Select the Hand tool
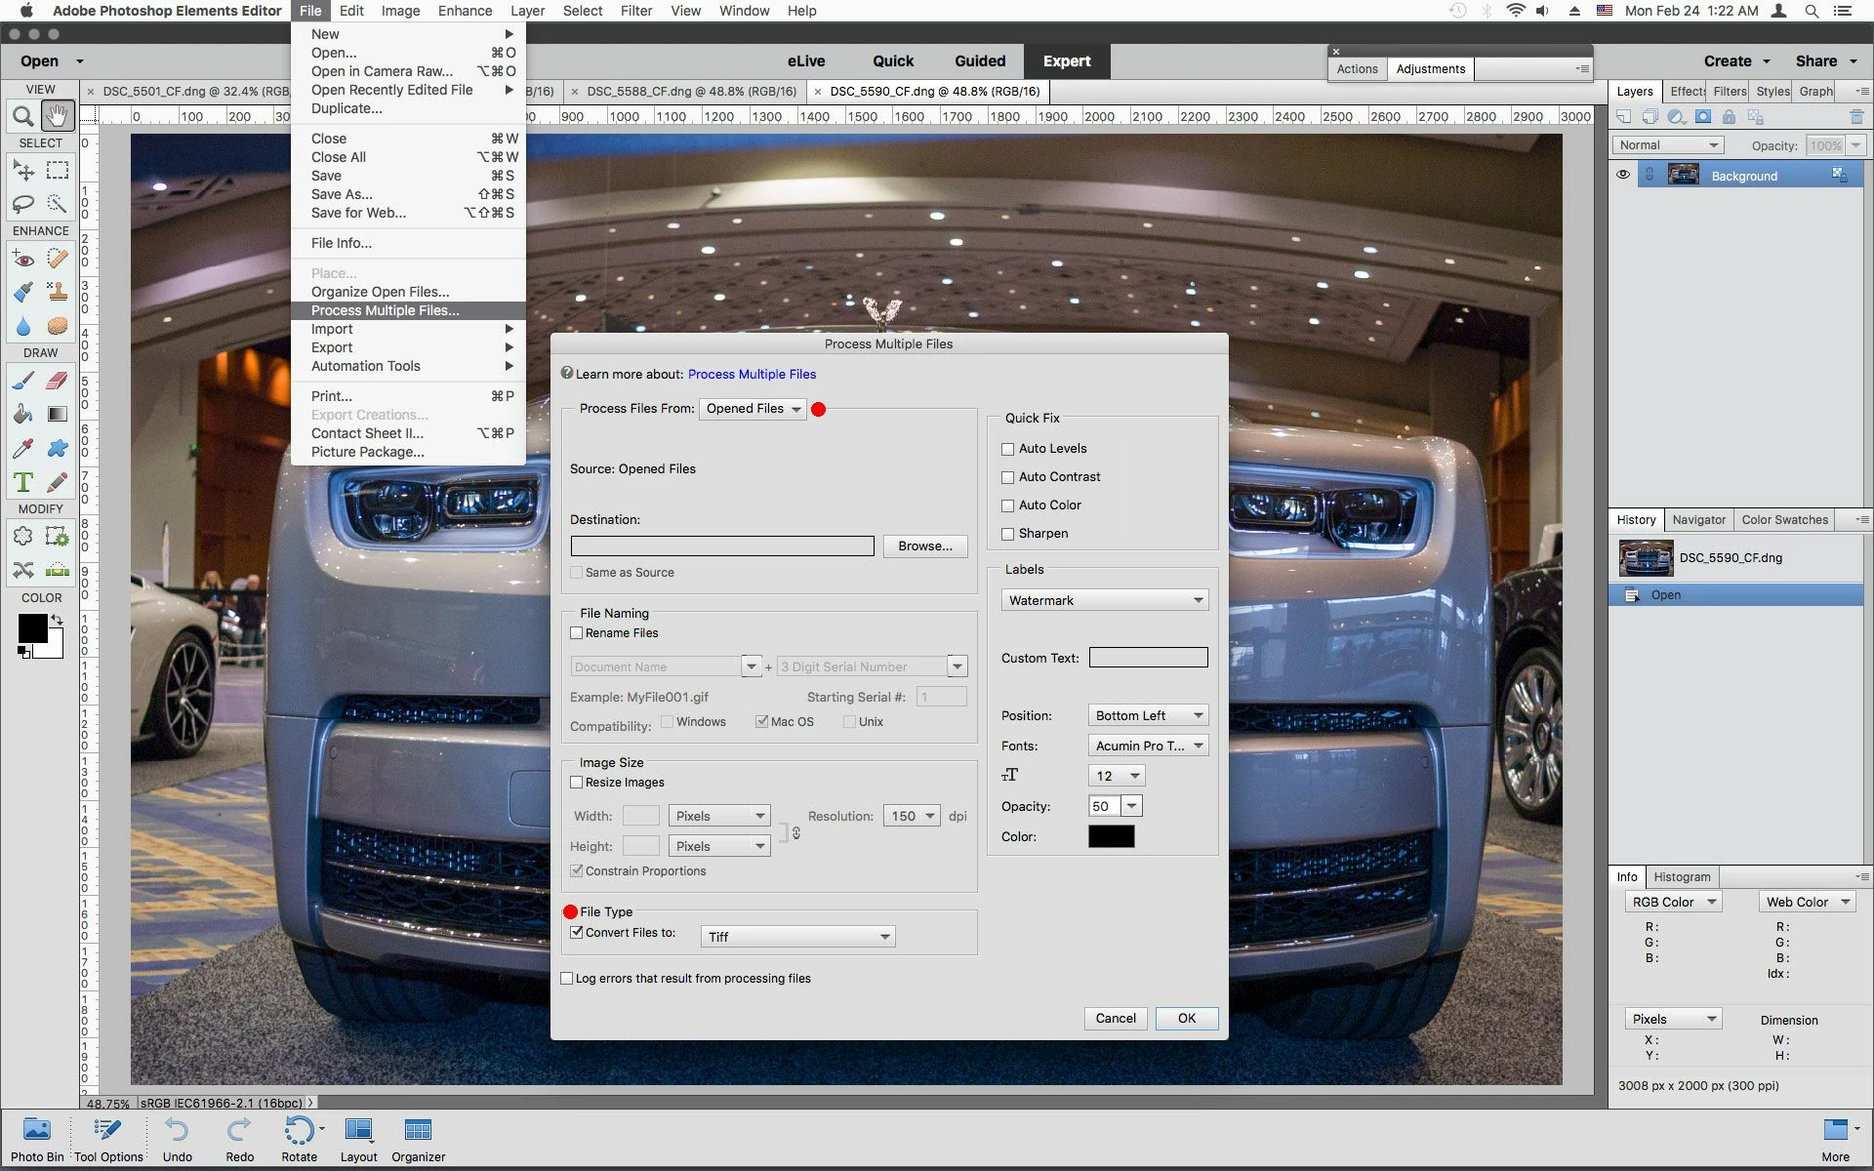Screen dimensions: 1874x1171 58,116
